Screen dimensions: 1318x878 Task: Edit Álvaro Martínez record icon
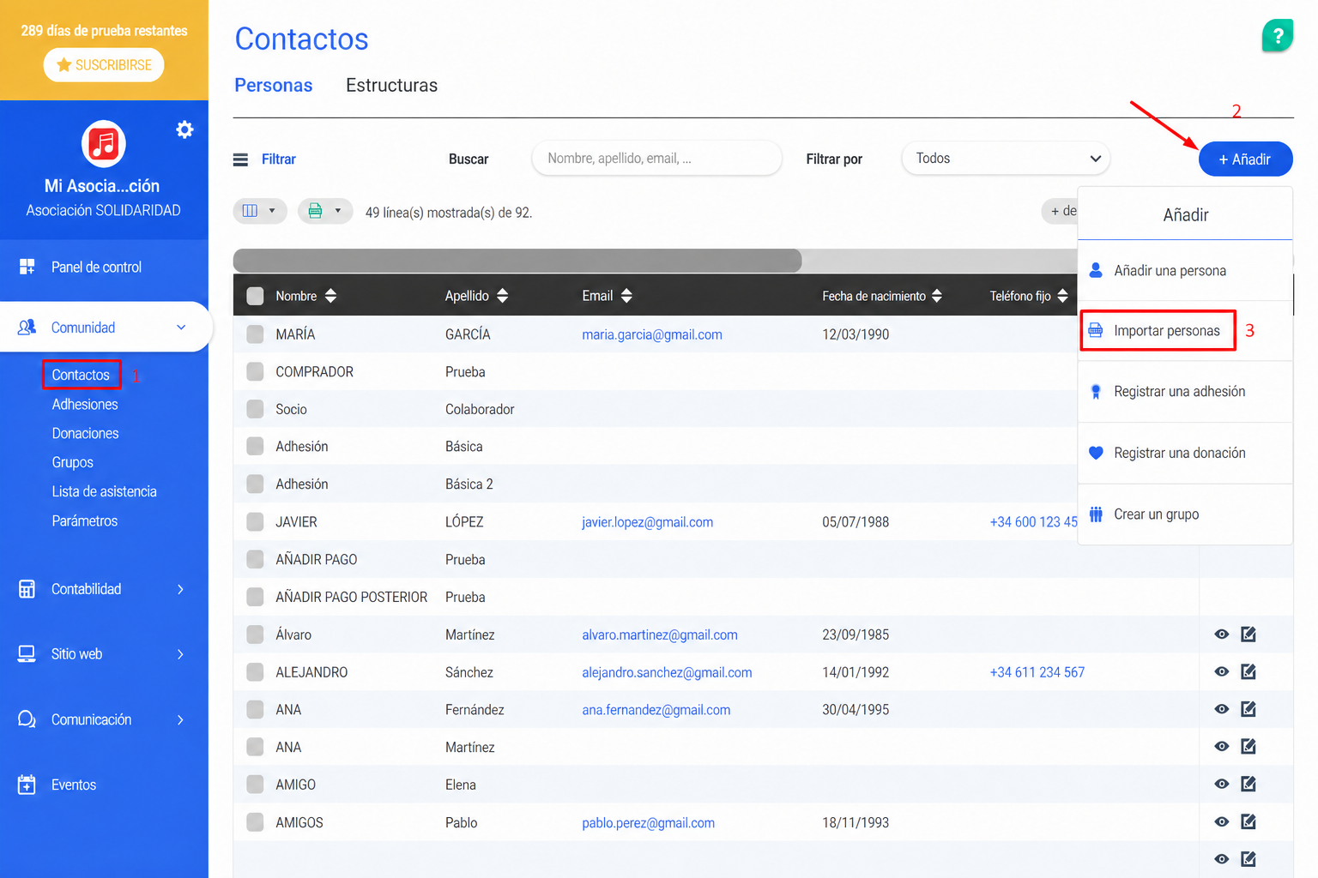click(x=1248, y=634)
